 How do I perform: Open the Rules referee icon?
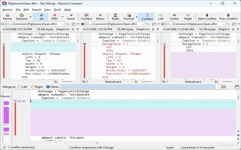(115, 16)
